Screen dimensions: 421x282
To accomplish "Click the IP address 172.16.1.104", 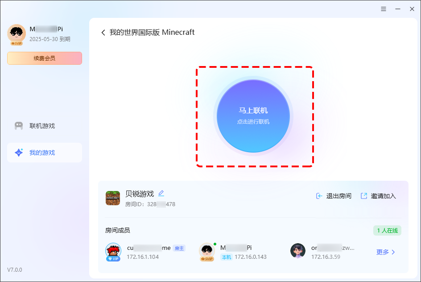I will [x=143, y=257].
